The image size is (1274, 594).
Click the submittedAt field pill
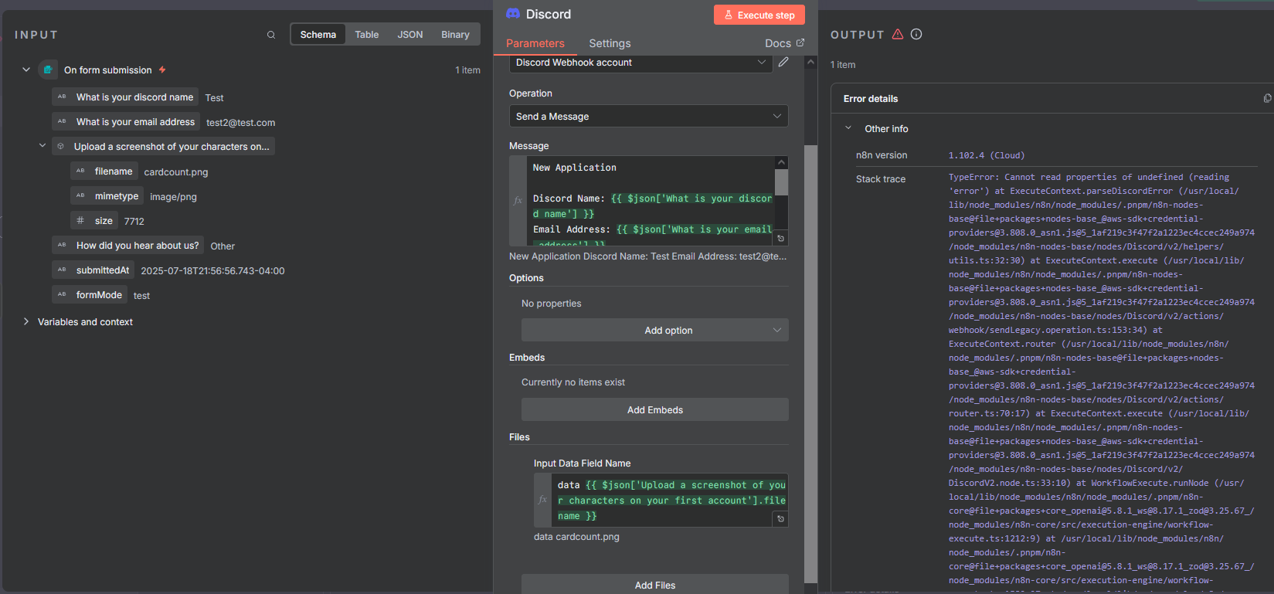click(93, 270)
